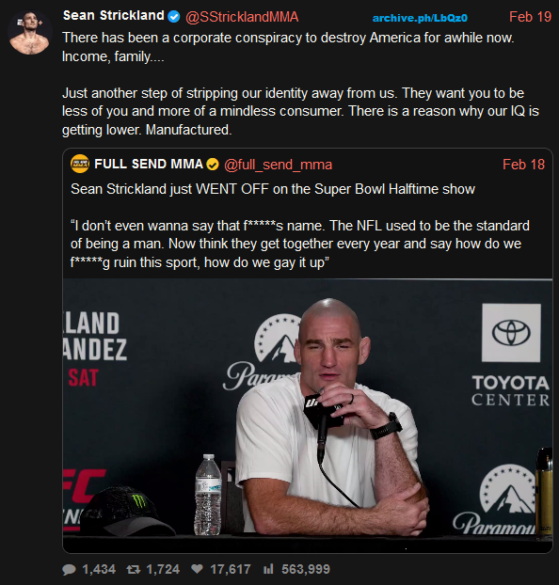Open the archive.ph/LbQz0 link
This screenshot has width=559, height=585.
pos(420,18)
